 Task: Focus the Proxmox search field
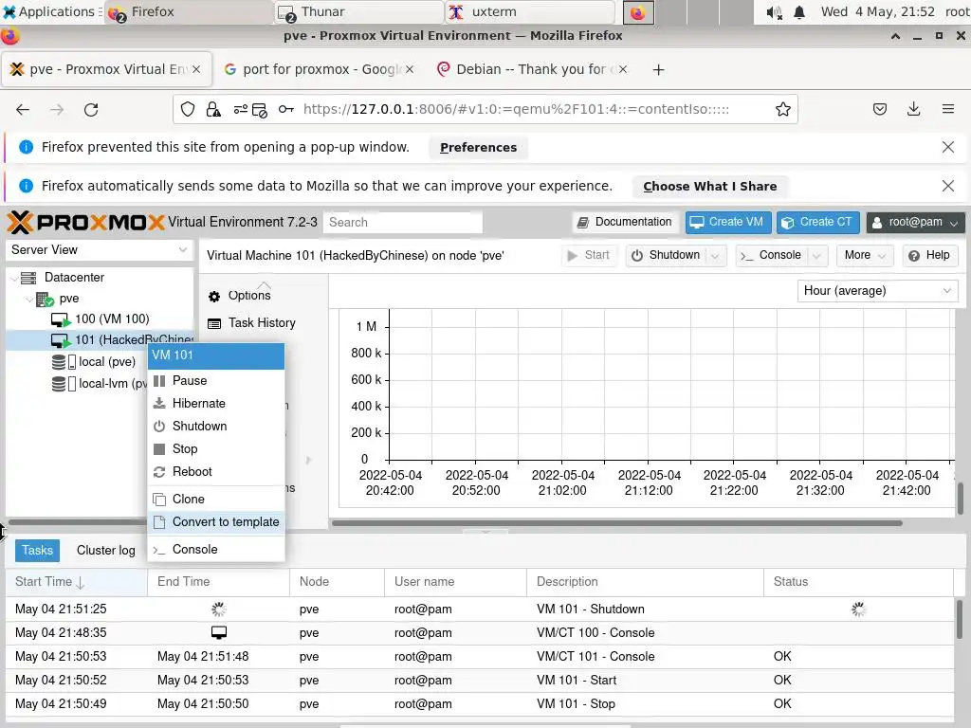pyautogui.click(x=402, y=222)
